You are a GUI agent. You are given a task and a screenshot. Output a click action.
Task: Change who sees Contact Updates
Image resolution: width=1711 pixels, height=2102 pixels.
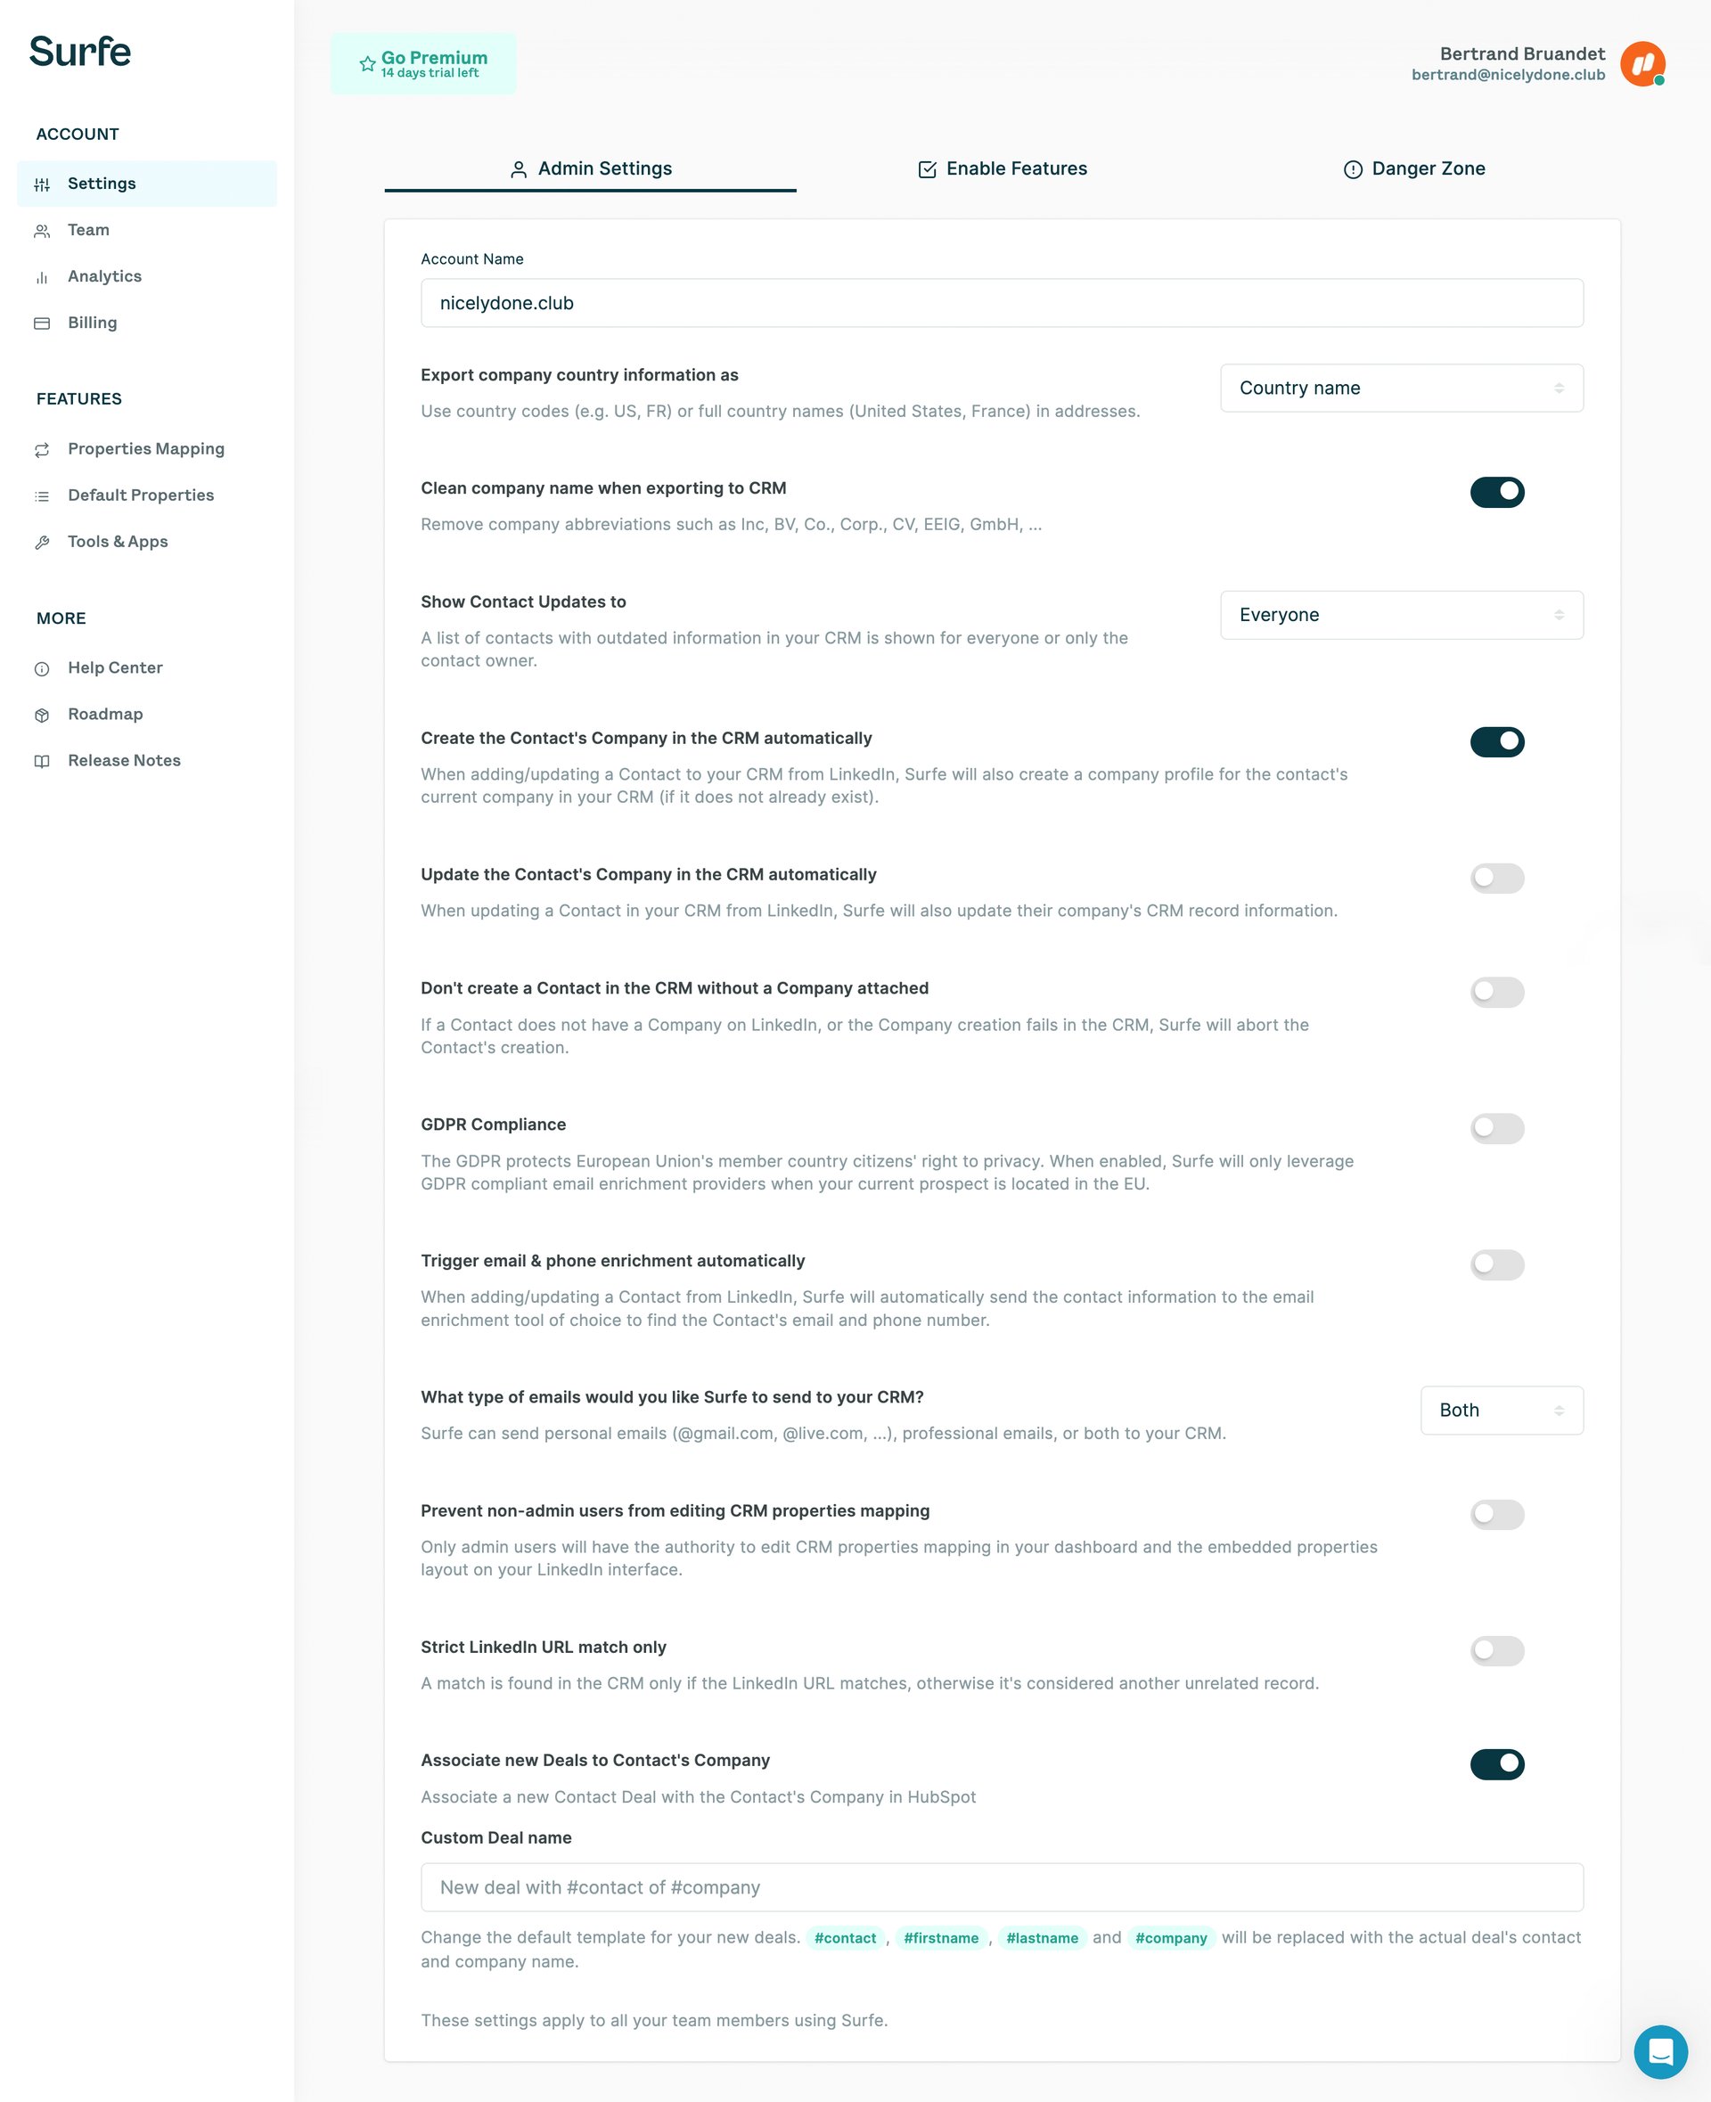1401,615
